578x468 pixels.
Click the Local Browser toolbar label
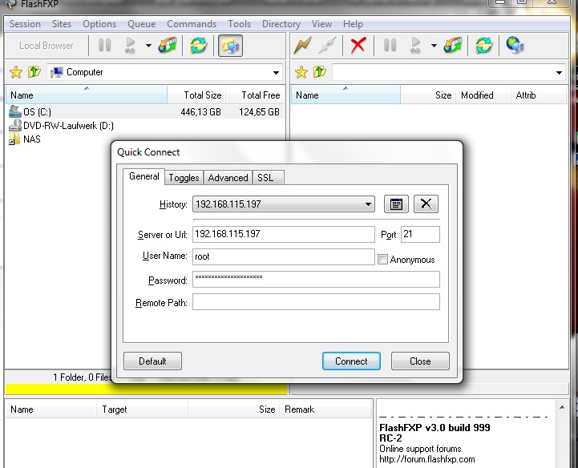(46, 46)
